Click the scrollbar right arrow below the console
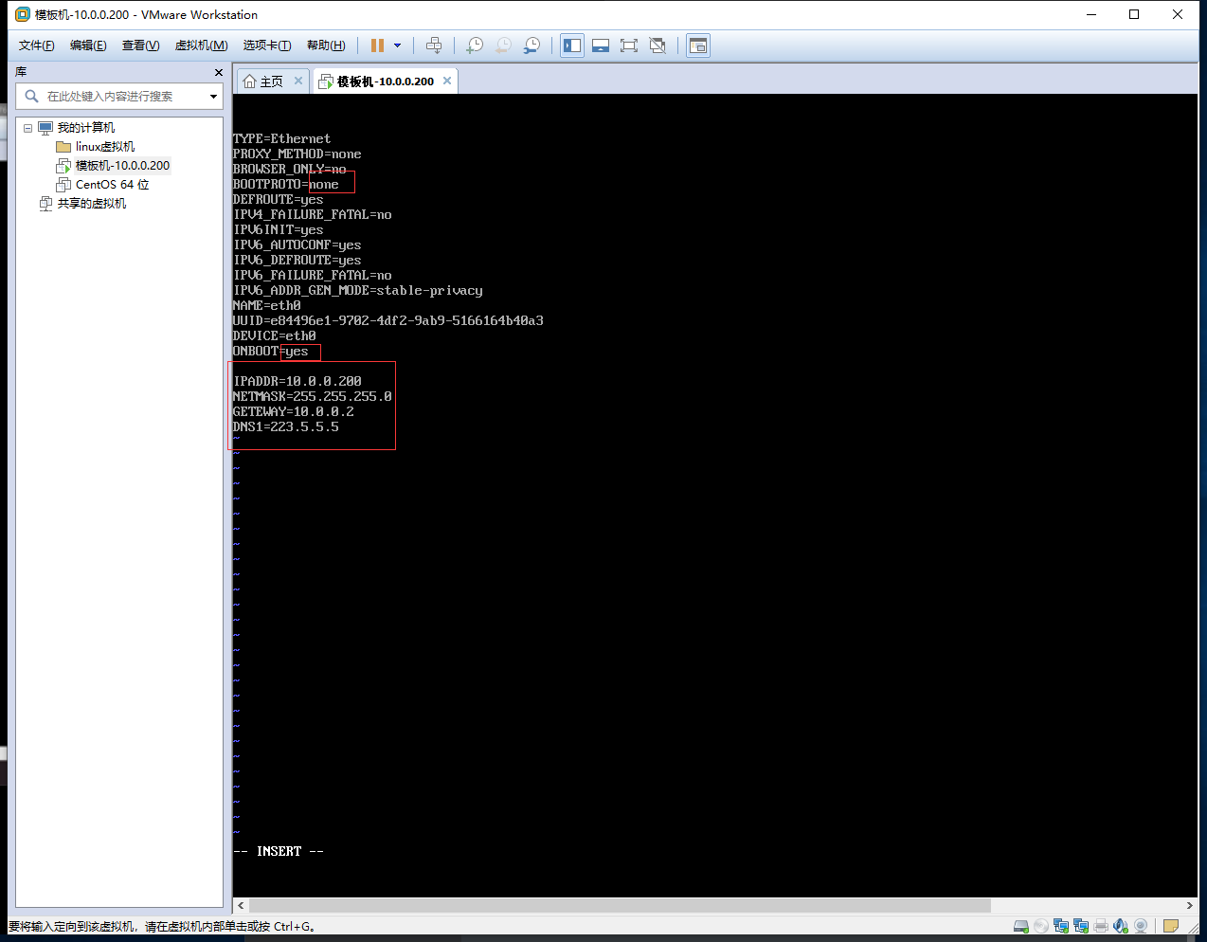 pyautogui.click(x=1190, y=905)
